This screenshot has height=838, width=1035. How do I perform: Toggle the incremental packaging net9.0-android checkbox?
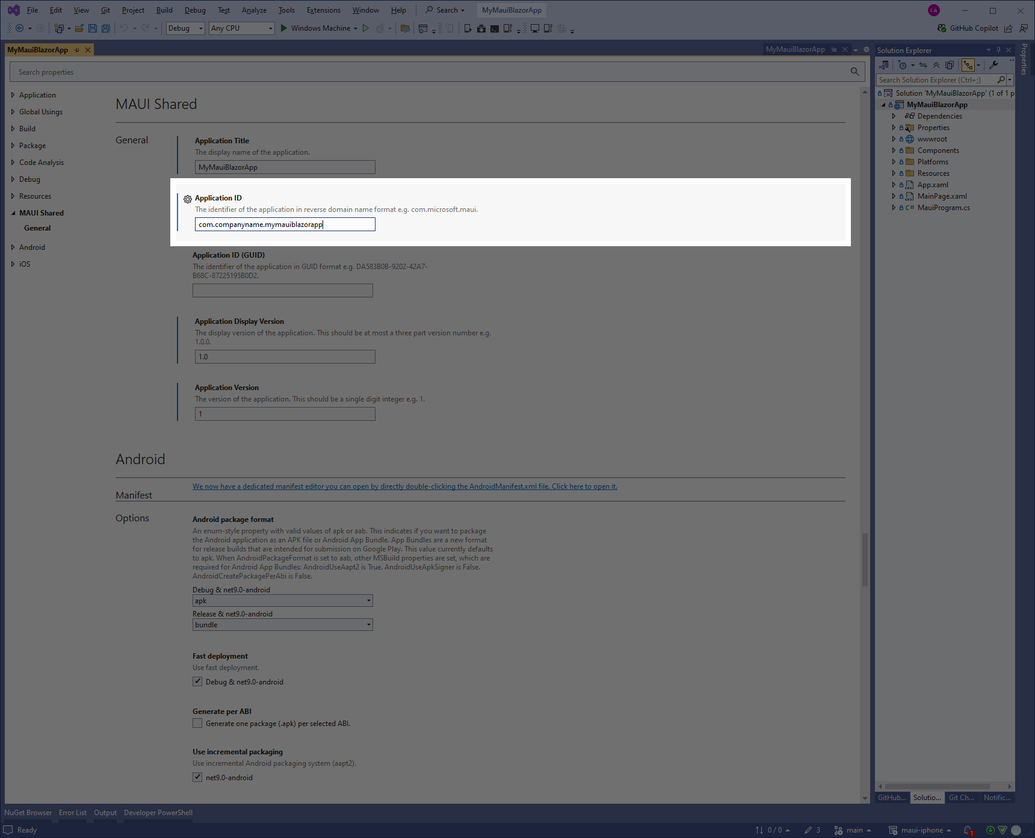point(197,777)
